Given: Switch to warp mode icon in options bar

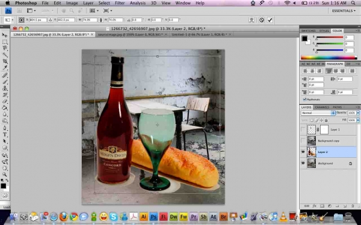Looking at the screenshot, I should coord(251,20).
